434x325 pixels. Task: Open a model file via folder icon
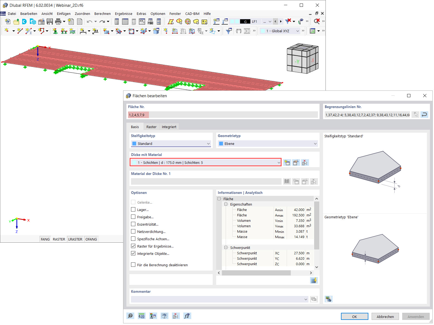(16, 21)
